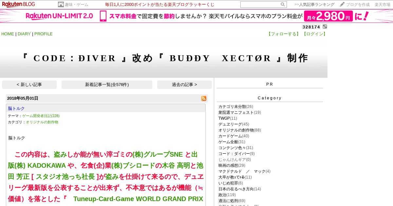Open category カードゲーム
This screenshot has height=206, width=393.
[x=230, y=136]
